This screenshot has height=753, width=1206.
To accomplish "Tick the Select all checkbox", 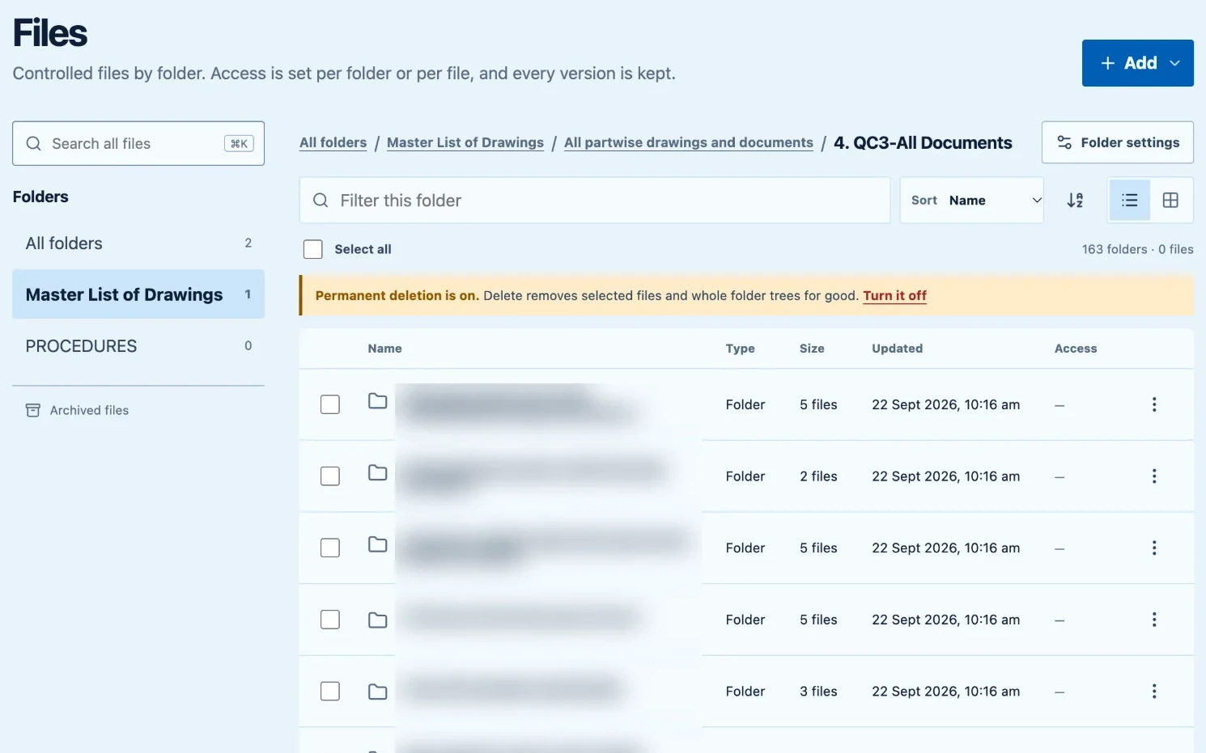I will pyautogui.click(x=313, y=249).
